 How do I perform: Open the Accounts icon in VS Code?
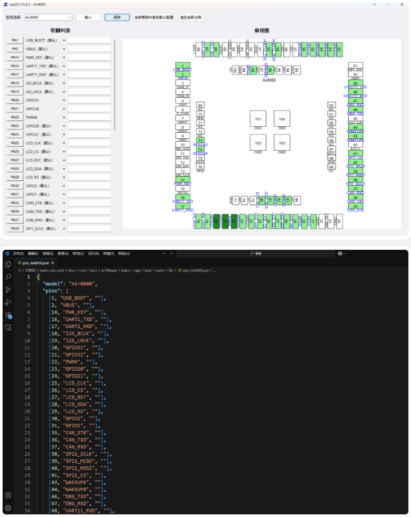click(x=8, y=495)
